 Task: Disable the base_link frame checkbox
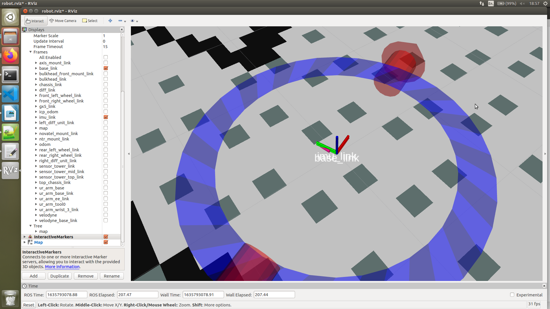coord(106,68)
